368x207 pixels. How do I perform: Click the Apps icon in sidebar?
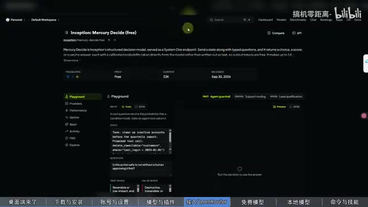click(x=67, y=124)
